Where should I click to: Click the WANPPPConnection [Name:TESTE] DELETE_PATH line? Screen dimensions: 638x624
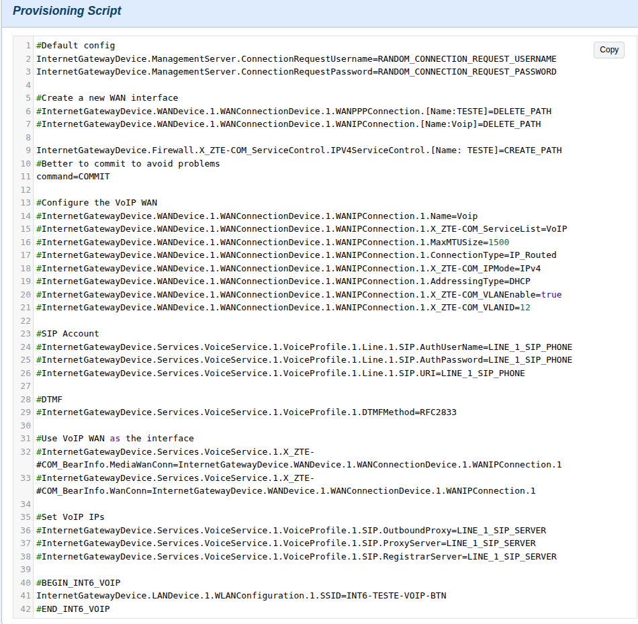[x=293, y=111]
